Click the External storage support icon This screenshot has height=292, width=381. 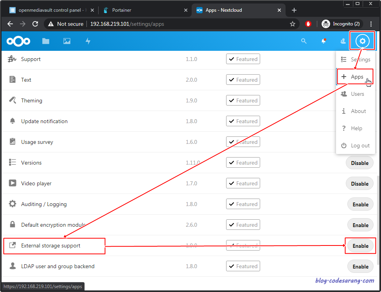pos(13,245)
